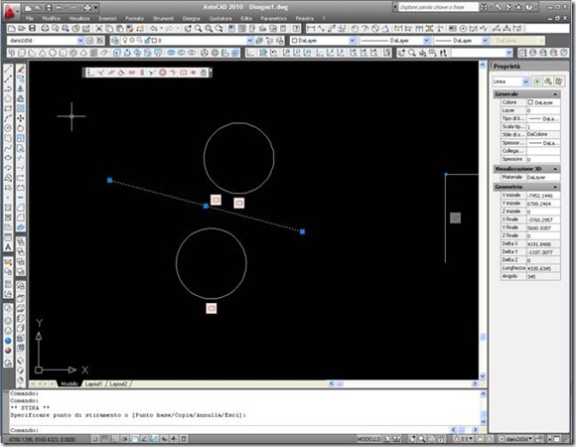Screen dimensions: 576x447
Task: Switch to the Layout1 tab
Action: tap(93, 383)
